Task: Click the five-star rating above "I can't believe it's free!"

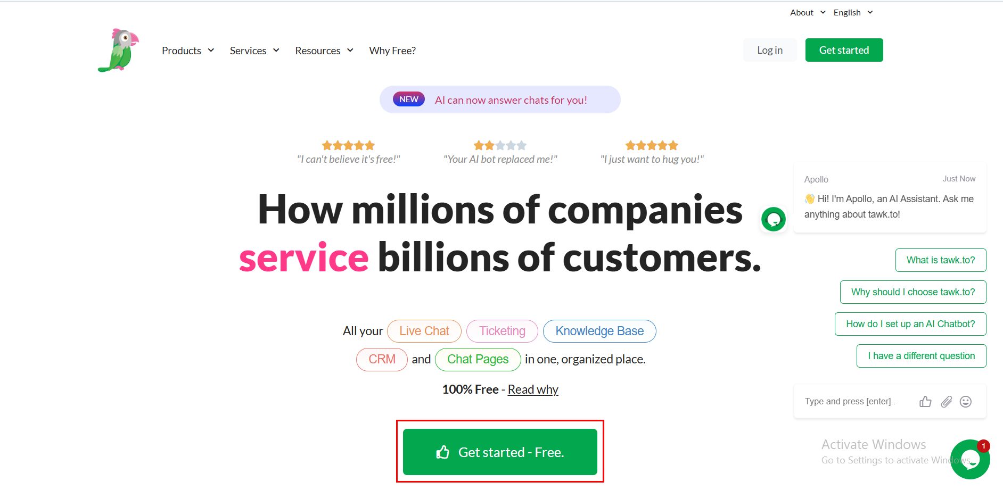Action: [348, 146]
